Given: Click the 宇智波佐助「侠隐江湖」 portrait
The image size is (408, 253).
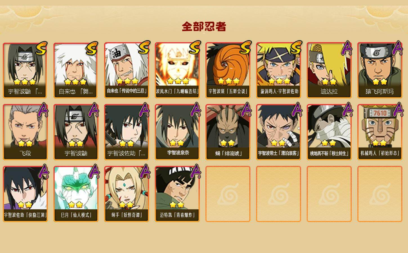Looking at the screenshot, I should click(x=25, y=188).
